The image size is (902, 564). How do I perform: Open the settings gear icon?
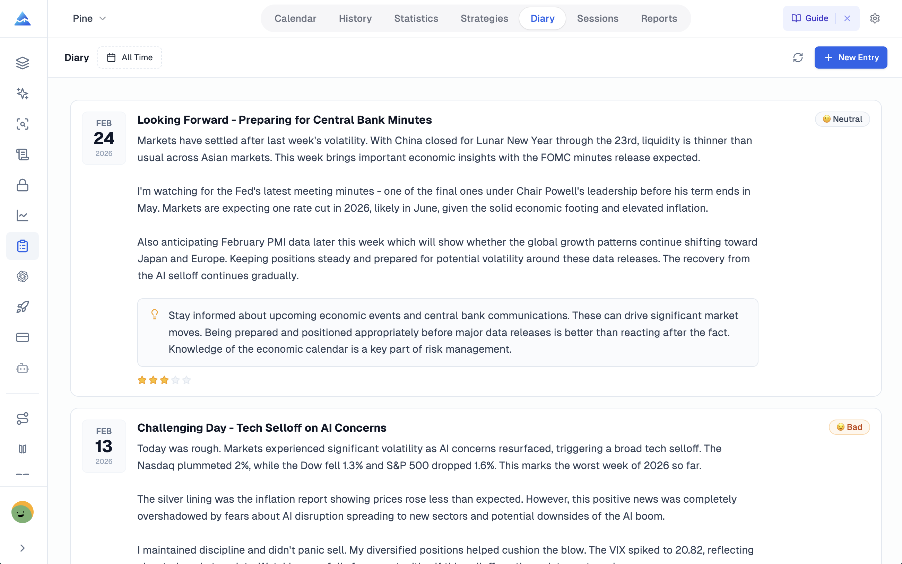[875, 18]
